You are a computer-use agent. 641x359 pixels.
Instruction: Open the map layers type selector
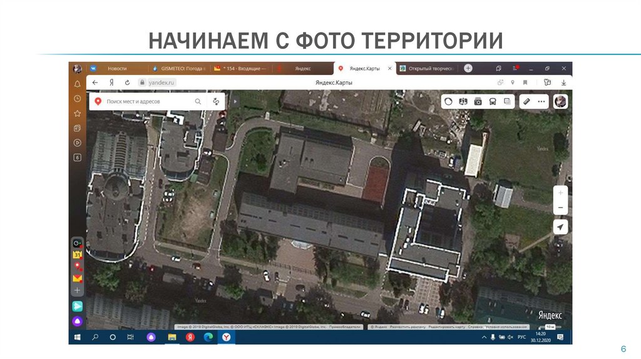[508, 101]
